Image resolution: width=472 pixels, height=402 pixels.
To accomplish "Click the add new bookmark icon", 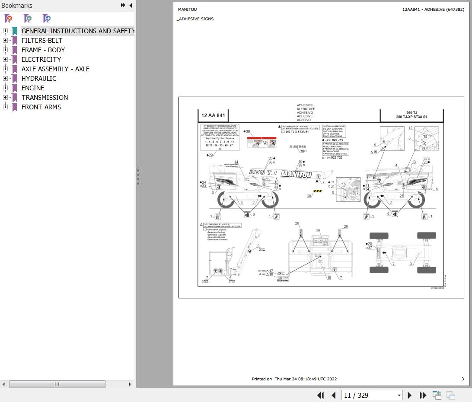I will 28,19.
